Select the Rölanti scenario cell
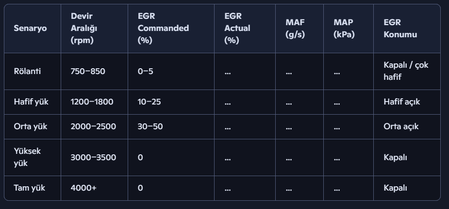This screenshot has height=209, width=449. 28,71
